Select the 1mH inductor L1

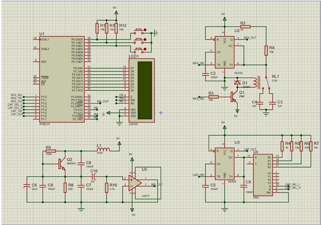point(103,150)
